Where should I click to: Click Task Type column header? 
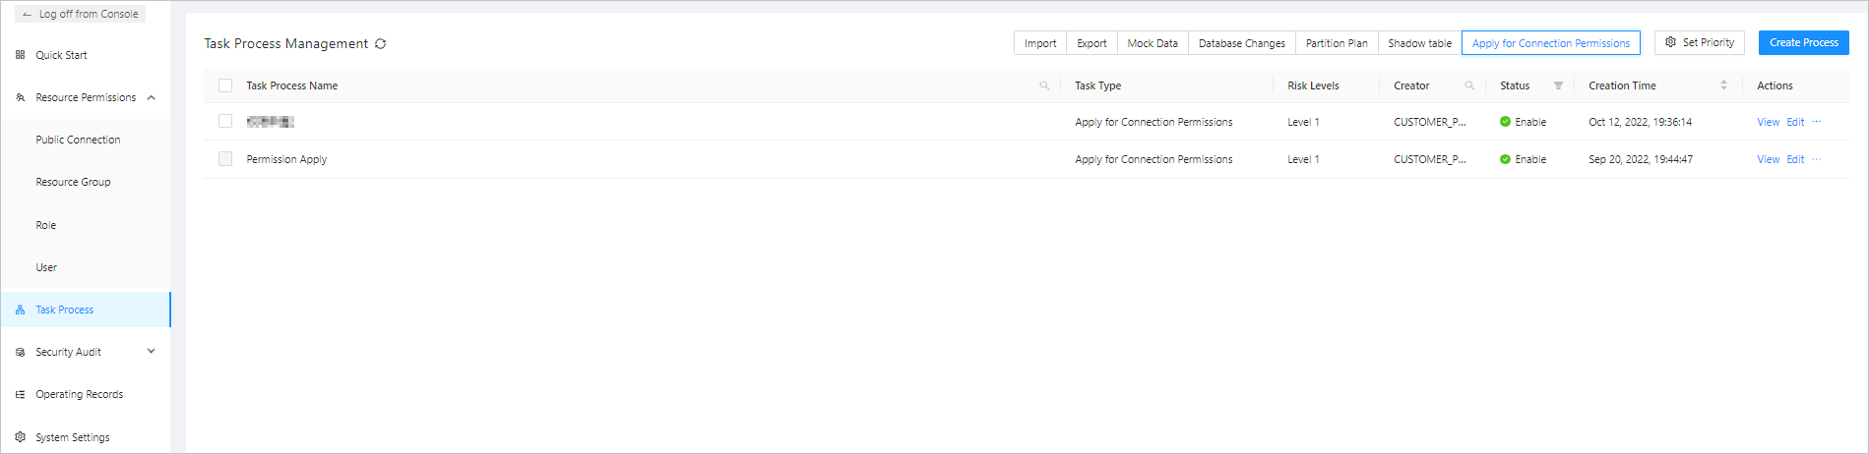pyautogui.click(x=1097, y=85)
